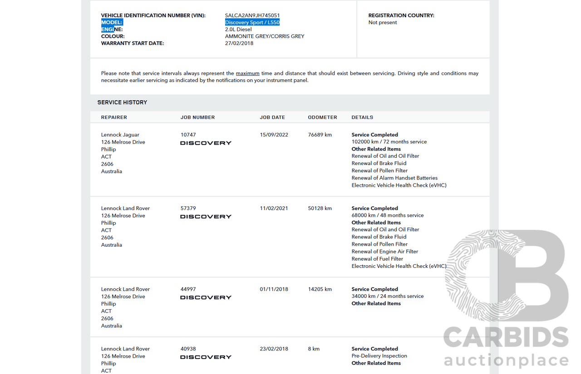Click the DETAILS column header

(362, 117)
